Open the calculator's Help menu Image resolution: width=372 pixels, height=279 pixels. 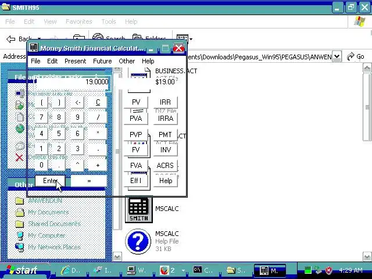[148, 61]
